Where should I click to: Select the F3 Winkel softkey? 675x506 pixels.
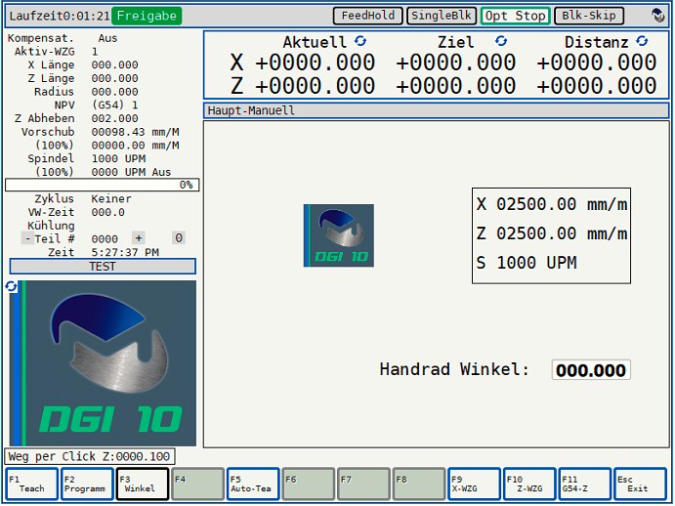click(x=143, y=485)
